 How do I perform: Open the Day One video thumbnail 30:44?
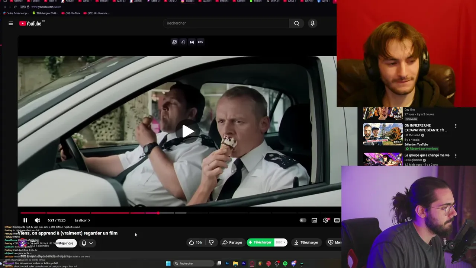tap(383, 113)
